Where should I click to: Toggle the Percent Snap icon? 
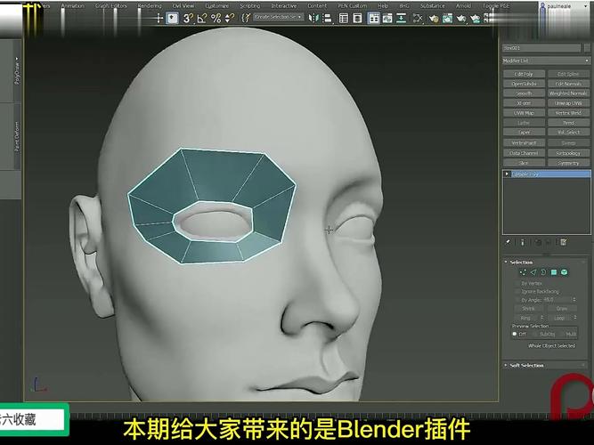[216, 18]
